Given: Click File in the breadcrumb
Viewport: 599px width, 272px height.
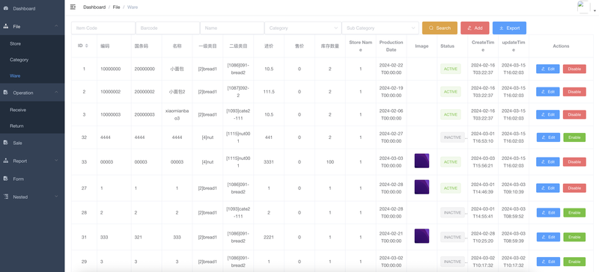Looking at the screenshot, I should (116, 7).
